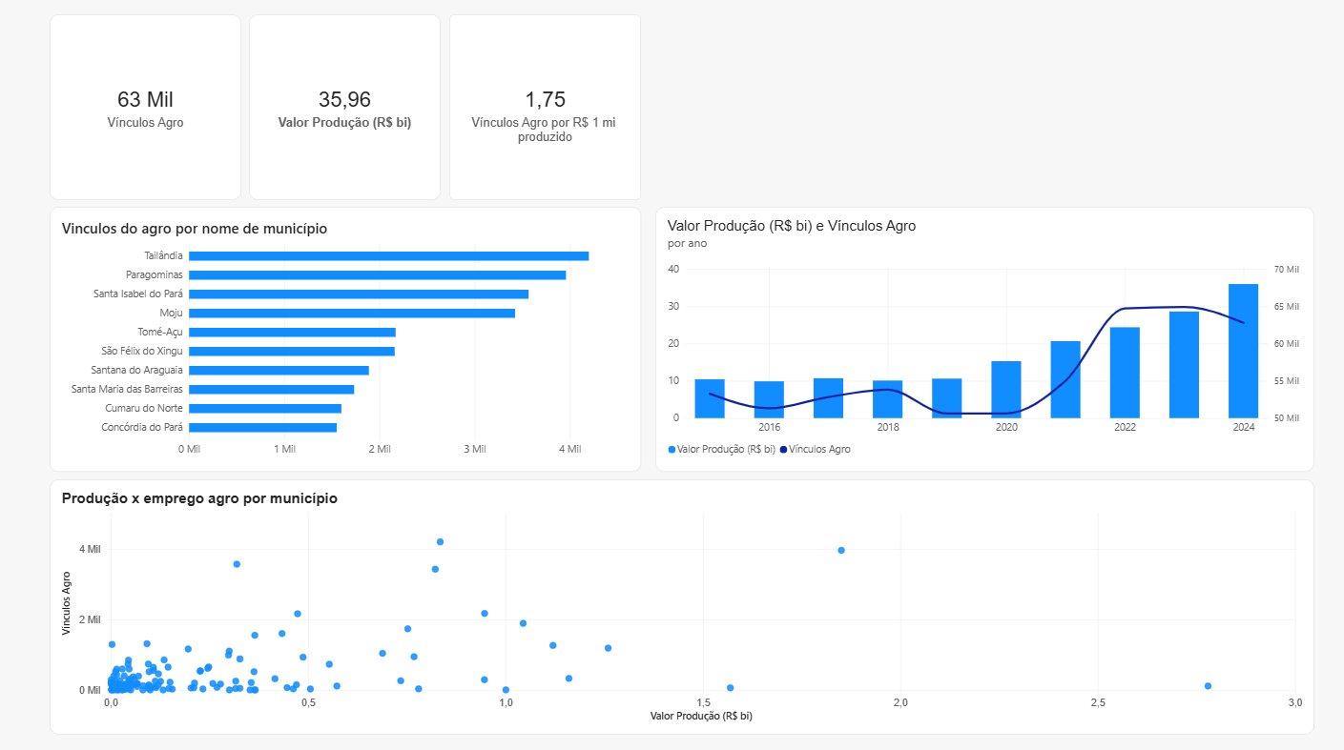Select the Moju bar
This screenshot has height=750, width=1344.
352,313
